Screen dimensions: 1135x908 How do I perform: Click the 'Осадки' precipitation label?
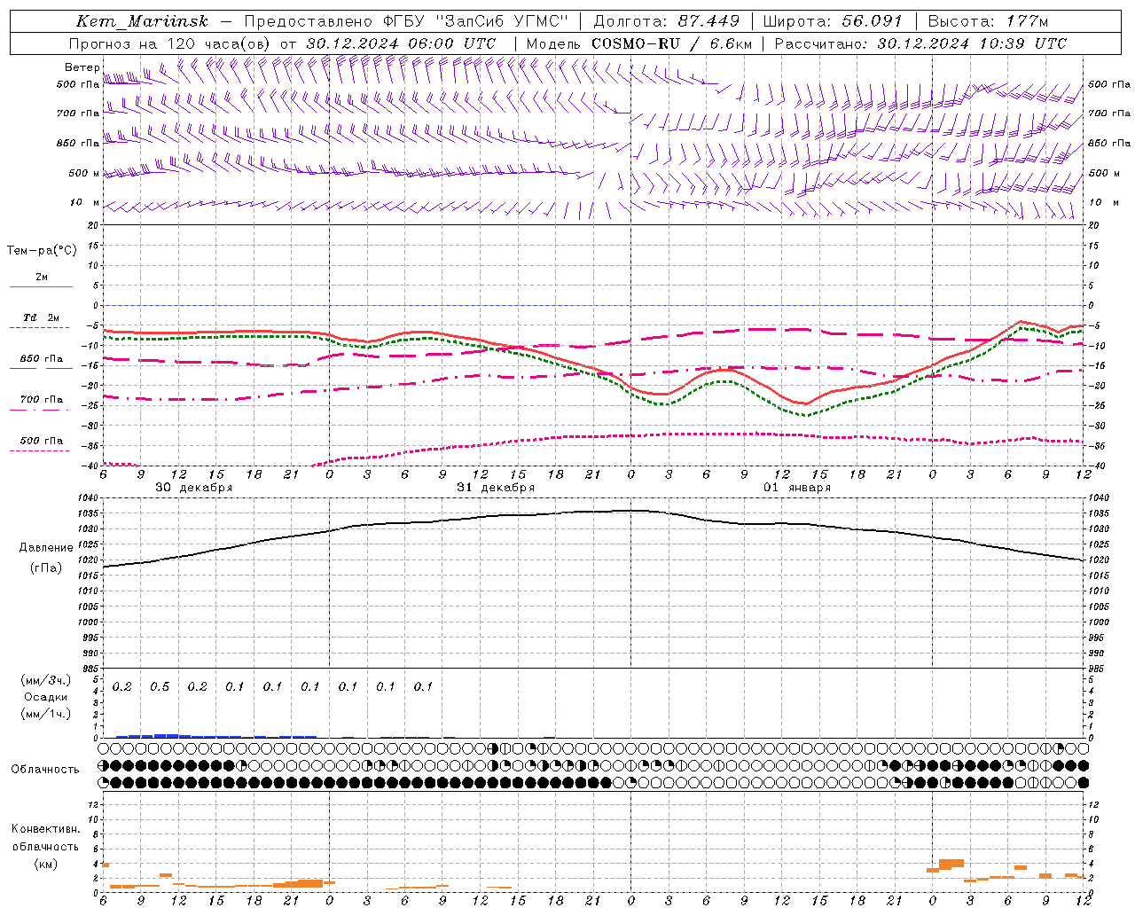pyautogui.click(x=46, y=697)
